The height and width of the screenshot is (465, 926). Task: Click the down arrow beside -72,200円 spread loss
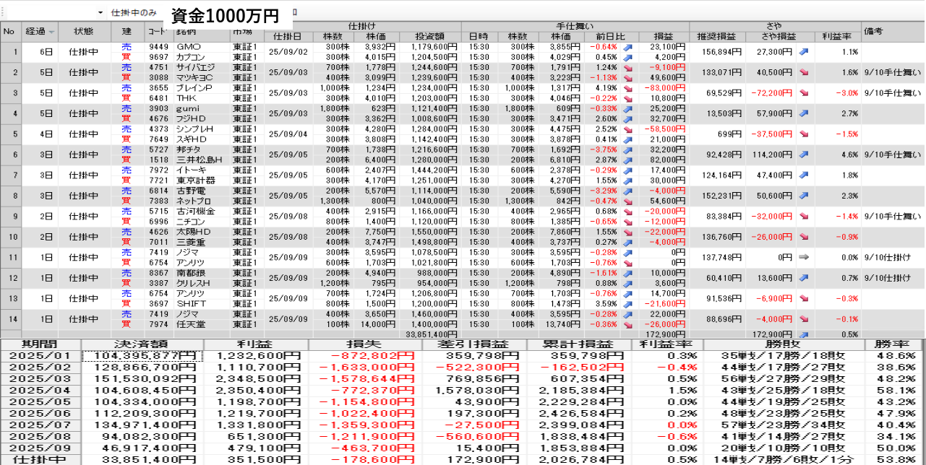pos(804,93)
